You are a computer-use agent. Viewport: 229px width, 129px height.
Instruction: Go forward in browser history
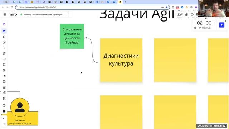[x=7, y=7]
